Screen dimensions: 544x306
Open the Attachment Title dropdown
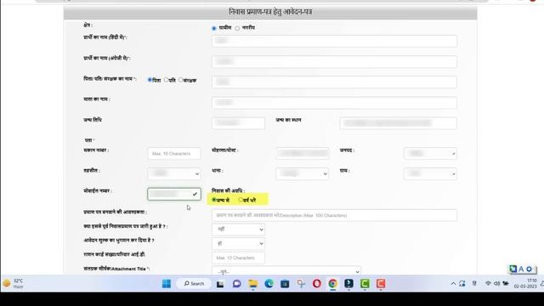click(x=286, y=270)
